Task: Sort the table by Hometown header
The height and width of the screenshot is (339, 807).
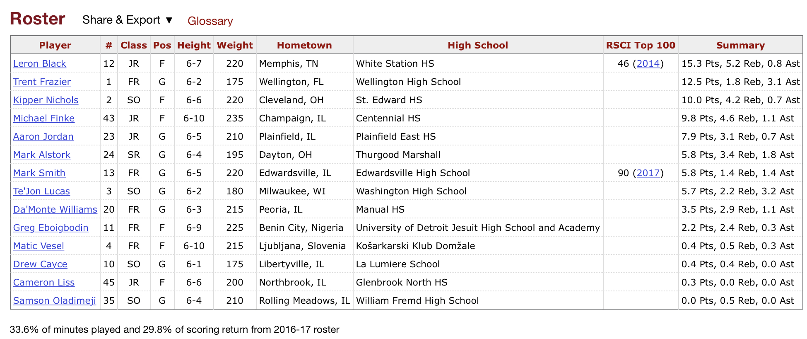Action: click(304, 45)
